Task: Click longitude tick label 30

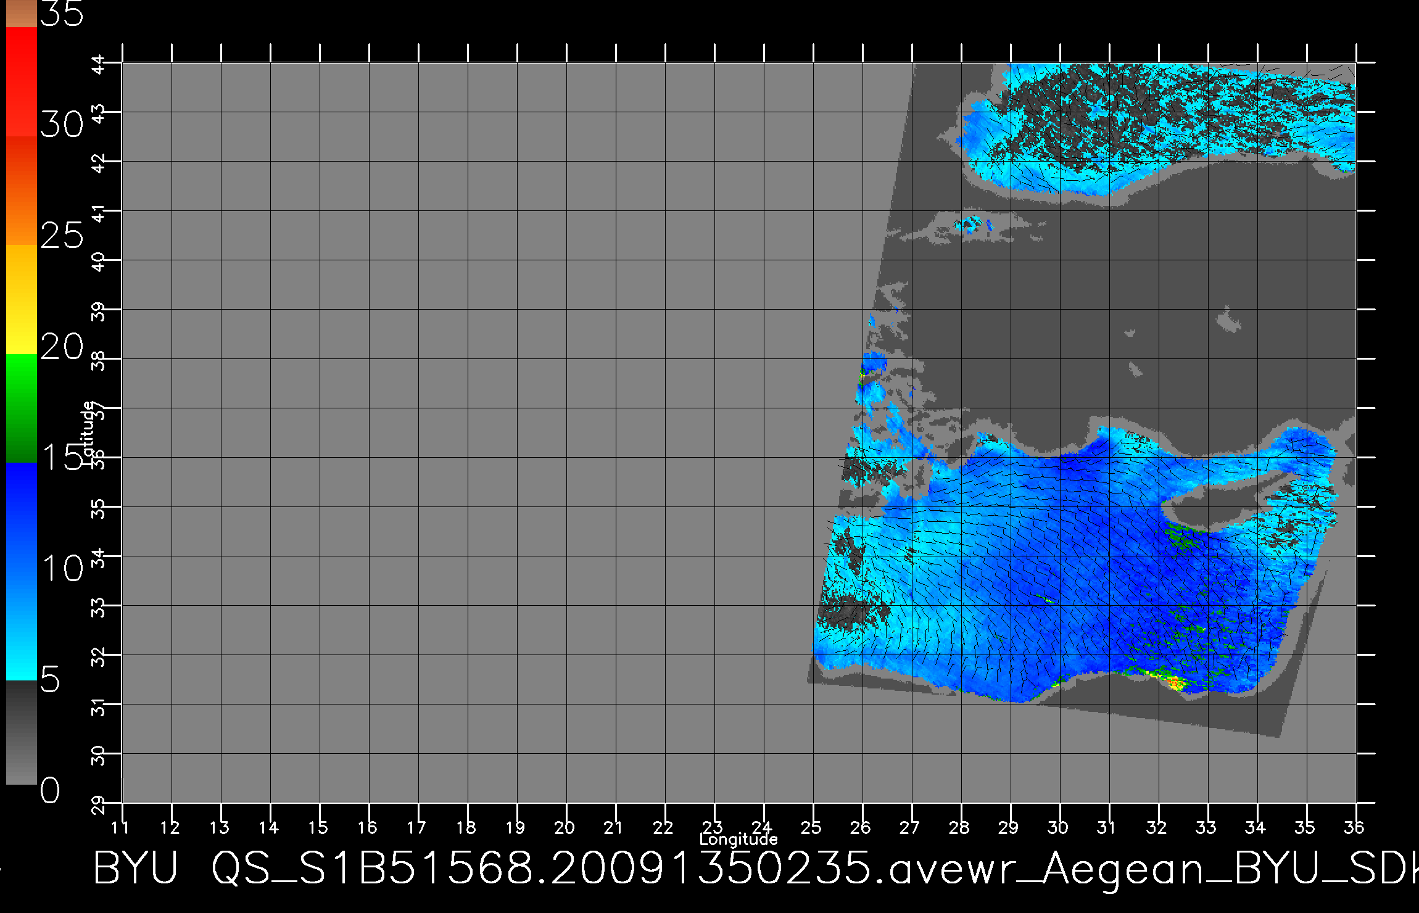Action: pyautogui.click(x=1058, y=827)
